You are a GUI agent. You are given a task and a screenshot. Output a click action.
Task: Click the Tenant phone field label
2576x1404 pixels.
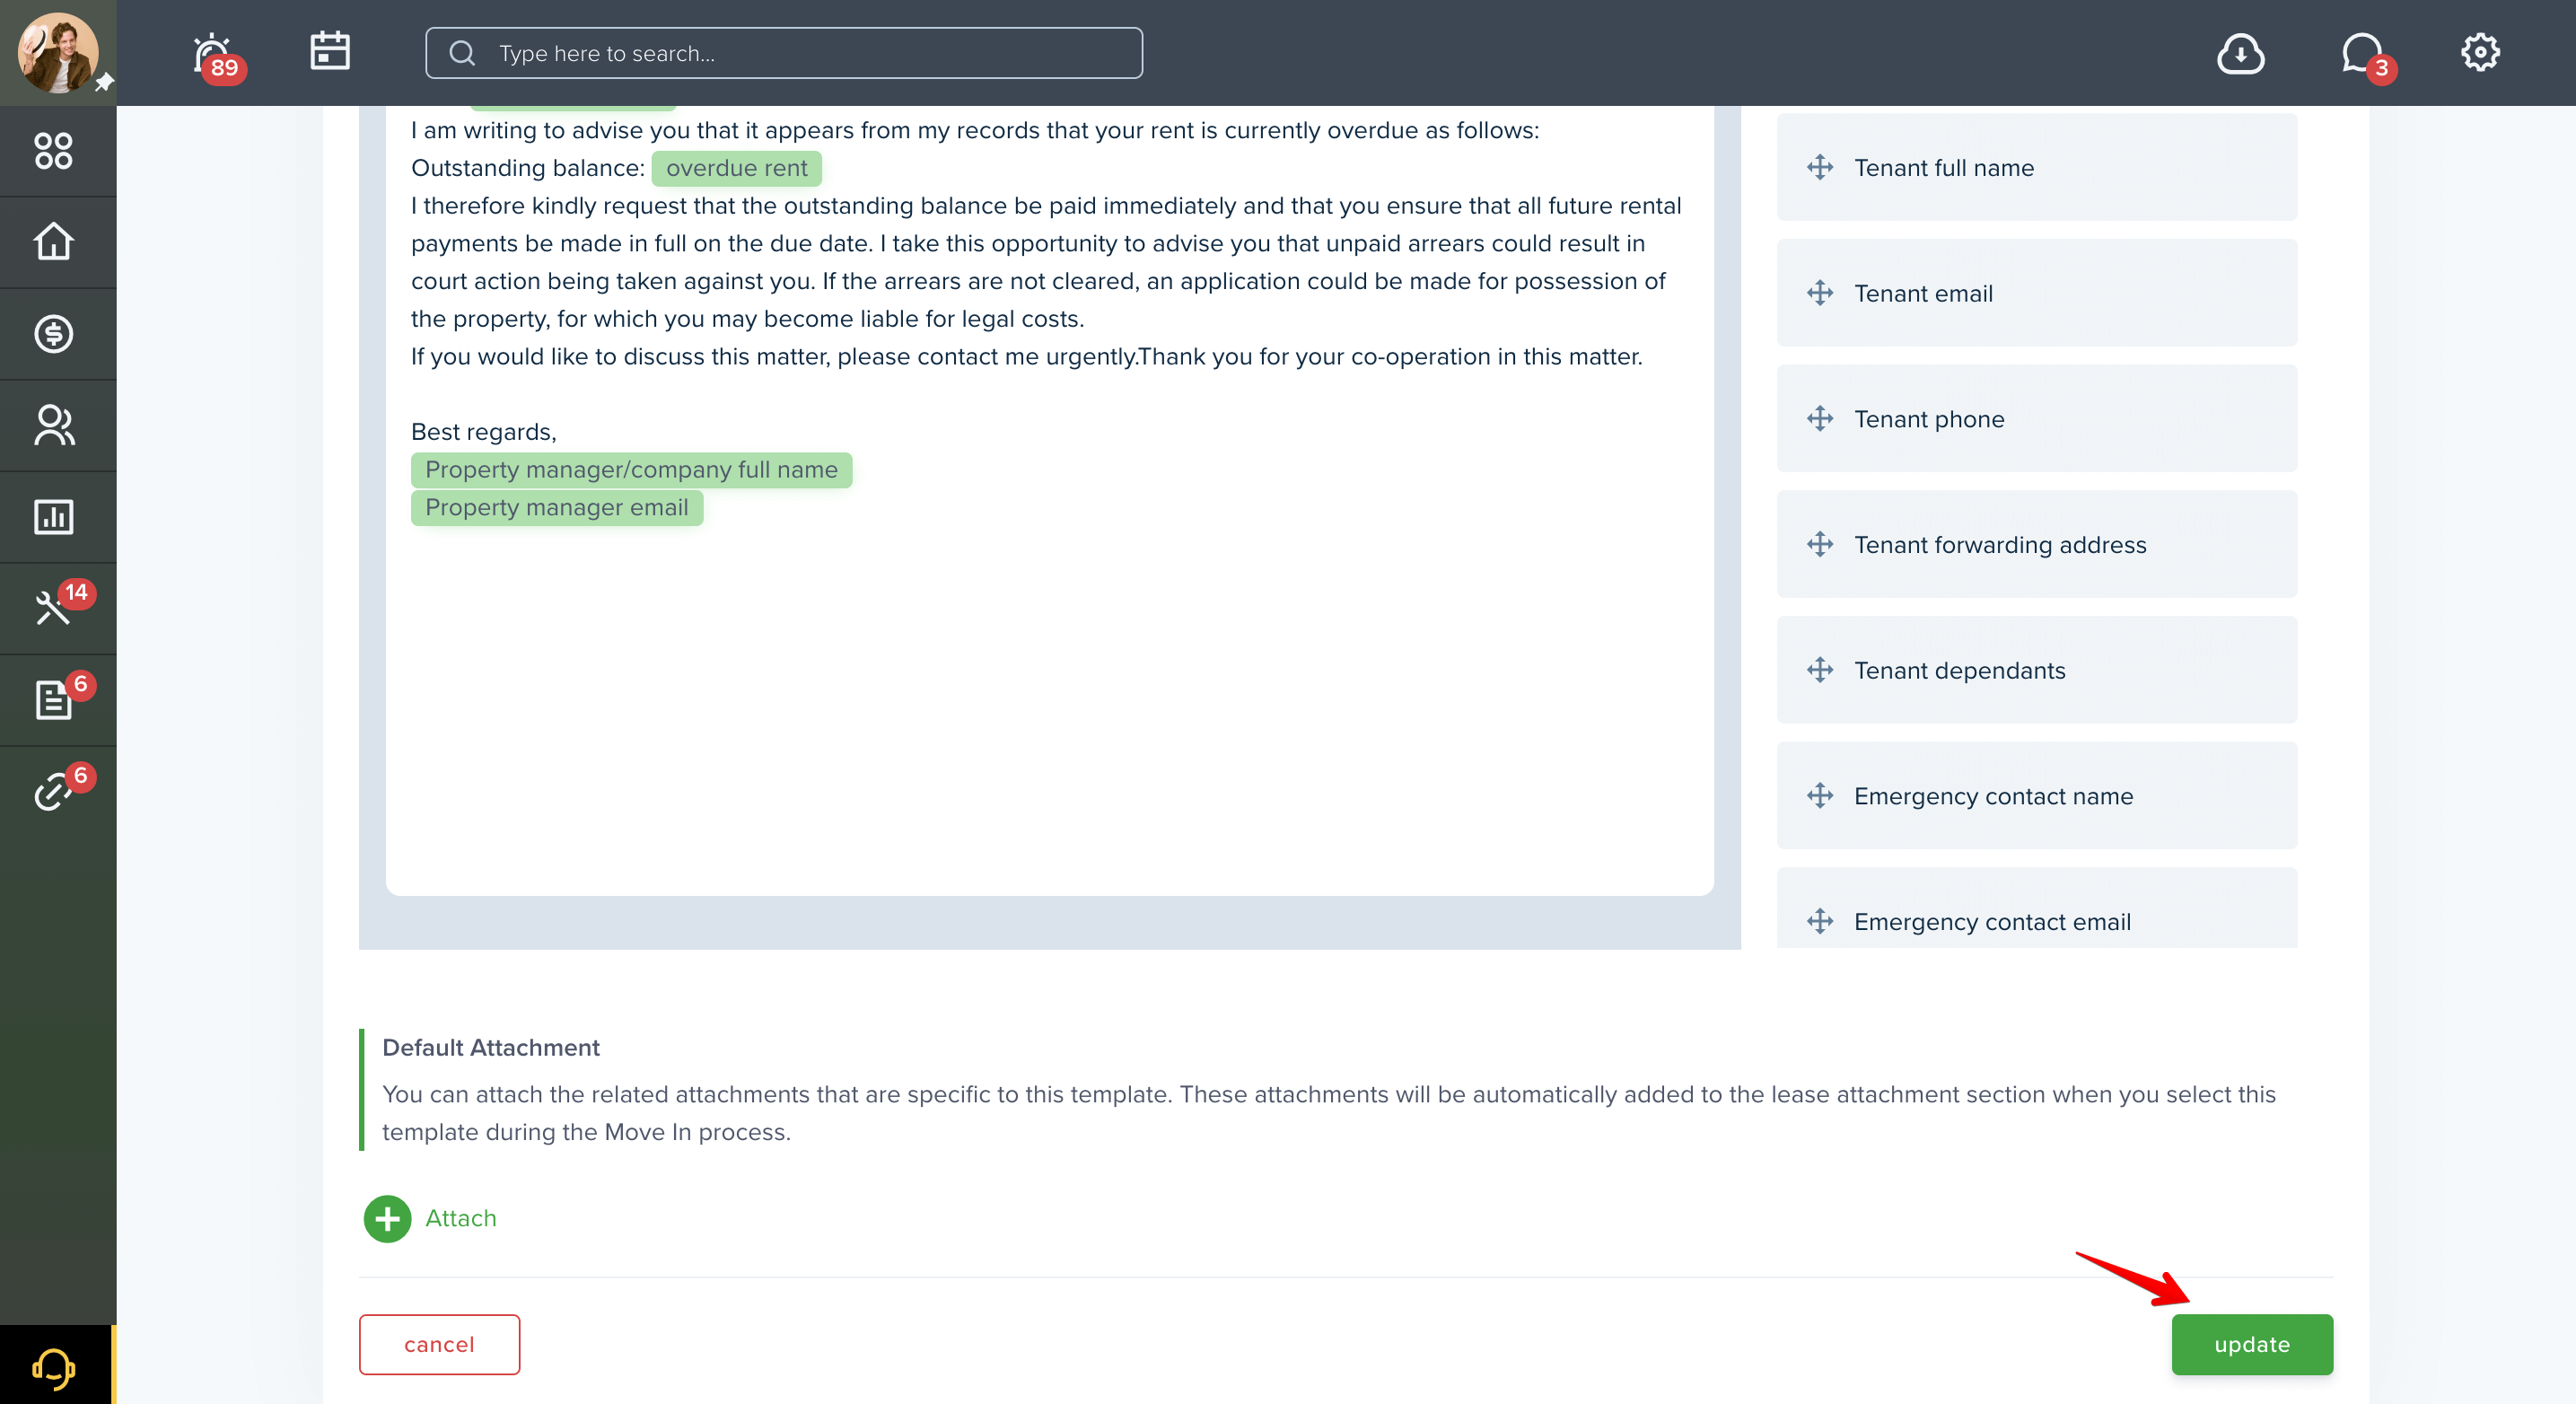[x=1929, y=419]
